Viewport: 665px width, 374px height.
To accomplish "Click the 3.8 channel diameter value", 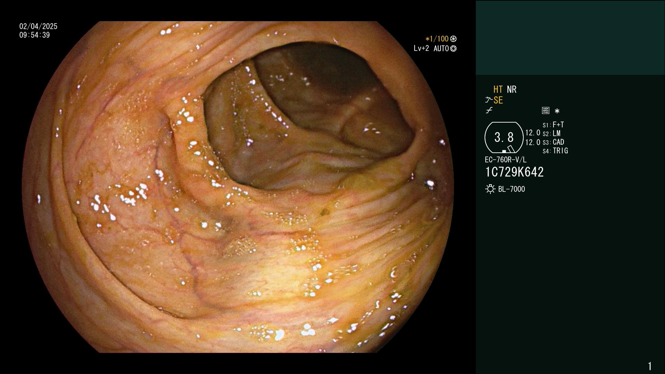I will (504, 137).
